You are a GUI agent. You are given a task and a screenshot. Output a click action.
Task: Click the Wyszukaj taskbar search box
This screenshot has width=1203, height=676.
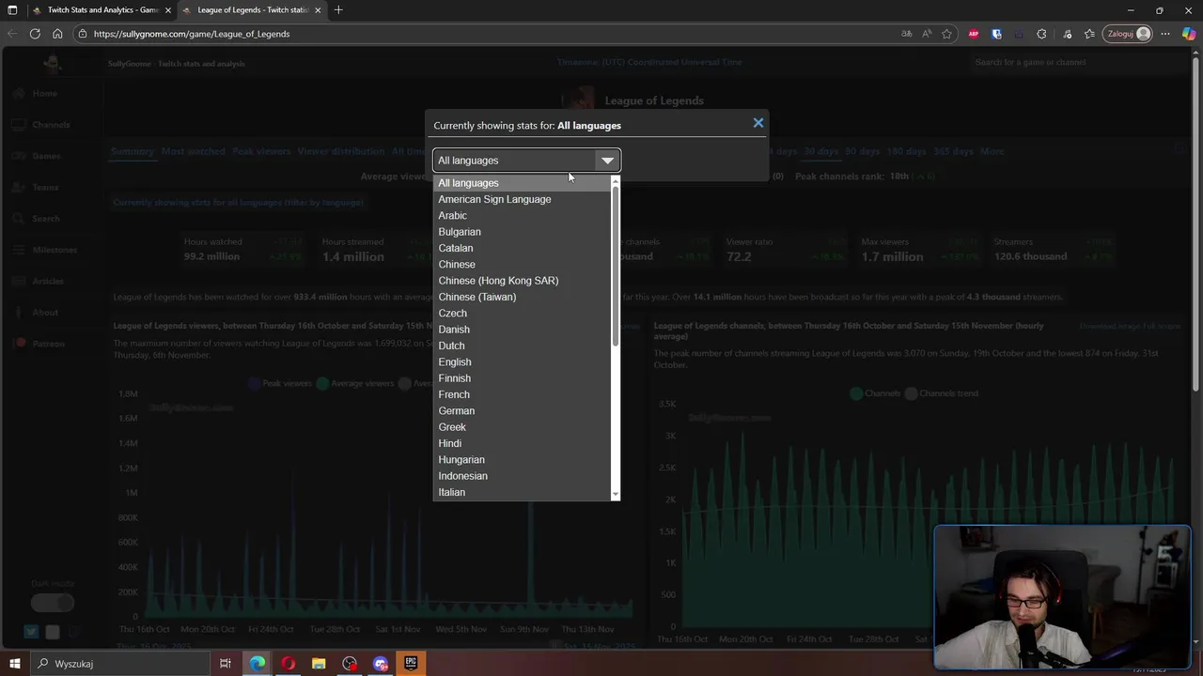(118, 664)
